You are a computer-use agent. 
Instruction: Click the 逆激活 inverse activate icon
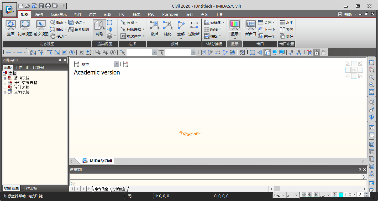(194, 28)
